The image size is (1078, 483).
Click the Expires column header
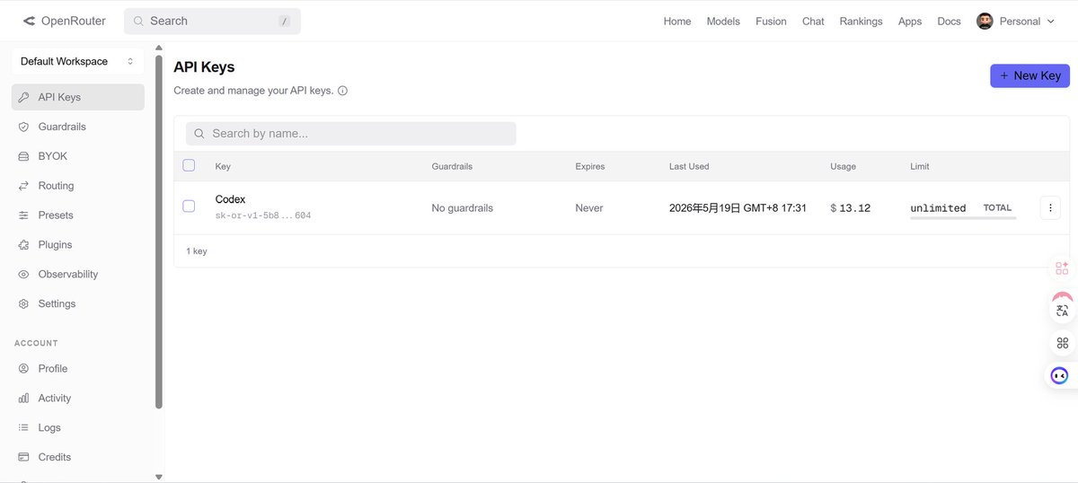click(x=590, y=167)
